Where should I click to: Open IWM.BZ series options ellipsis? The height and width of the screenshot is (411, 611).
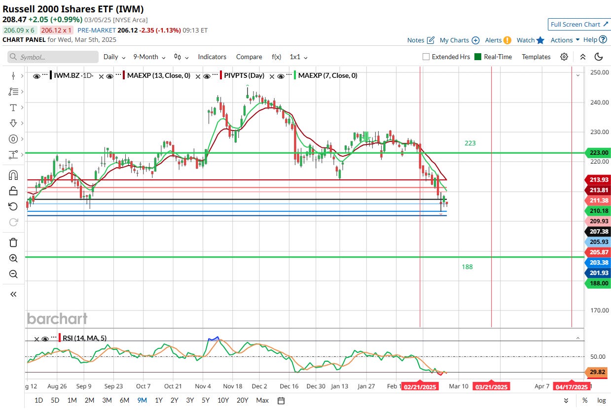pyautogui.click(x=45, y=75)
